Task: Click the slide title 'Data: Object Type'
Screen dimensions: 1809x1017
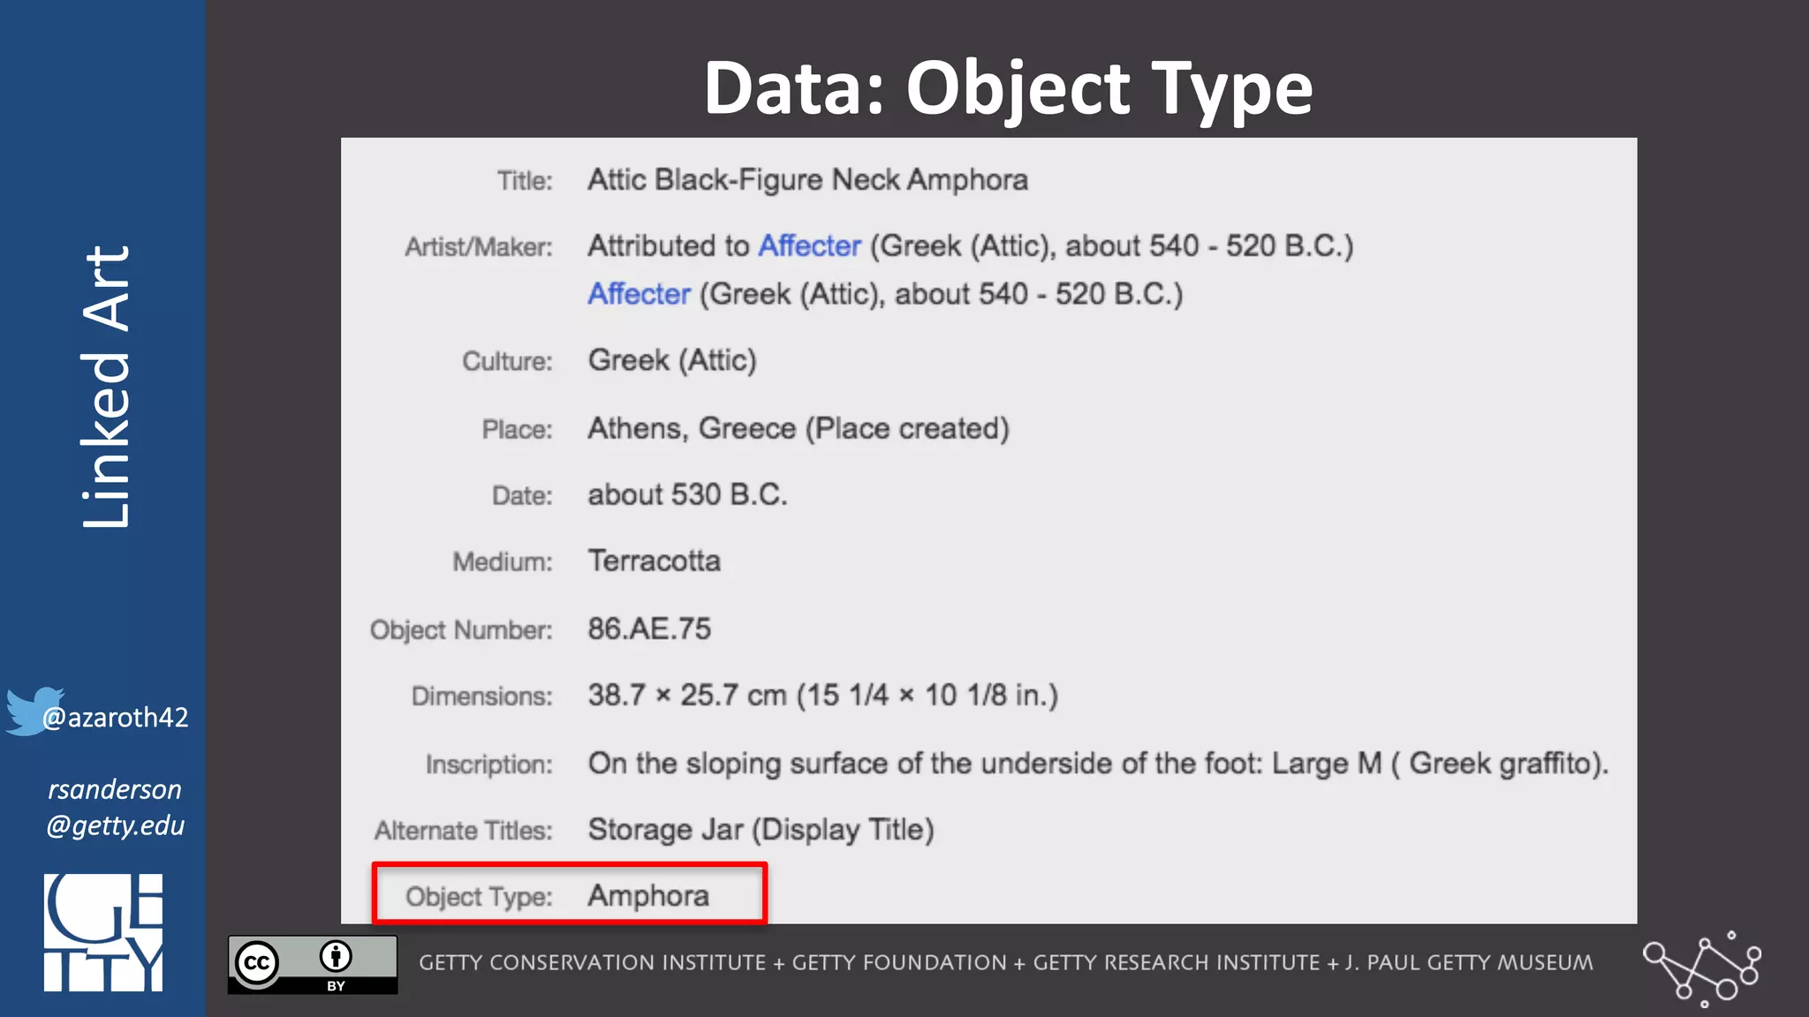Action: 1008,89
